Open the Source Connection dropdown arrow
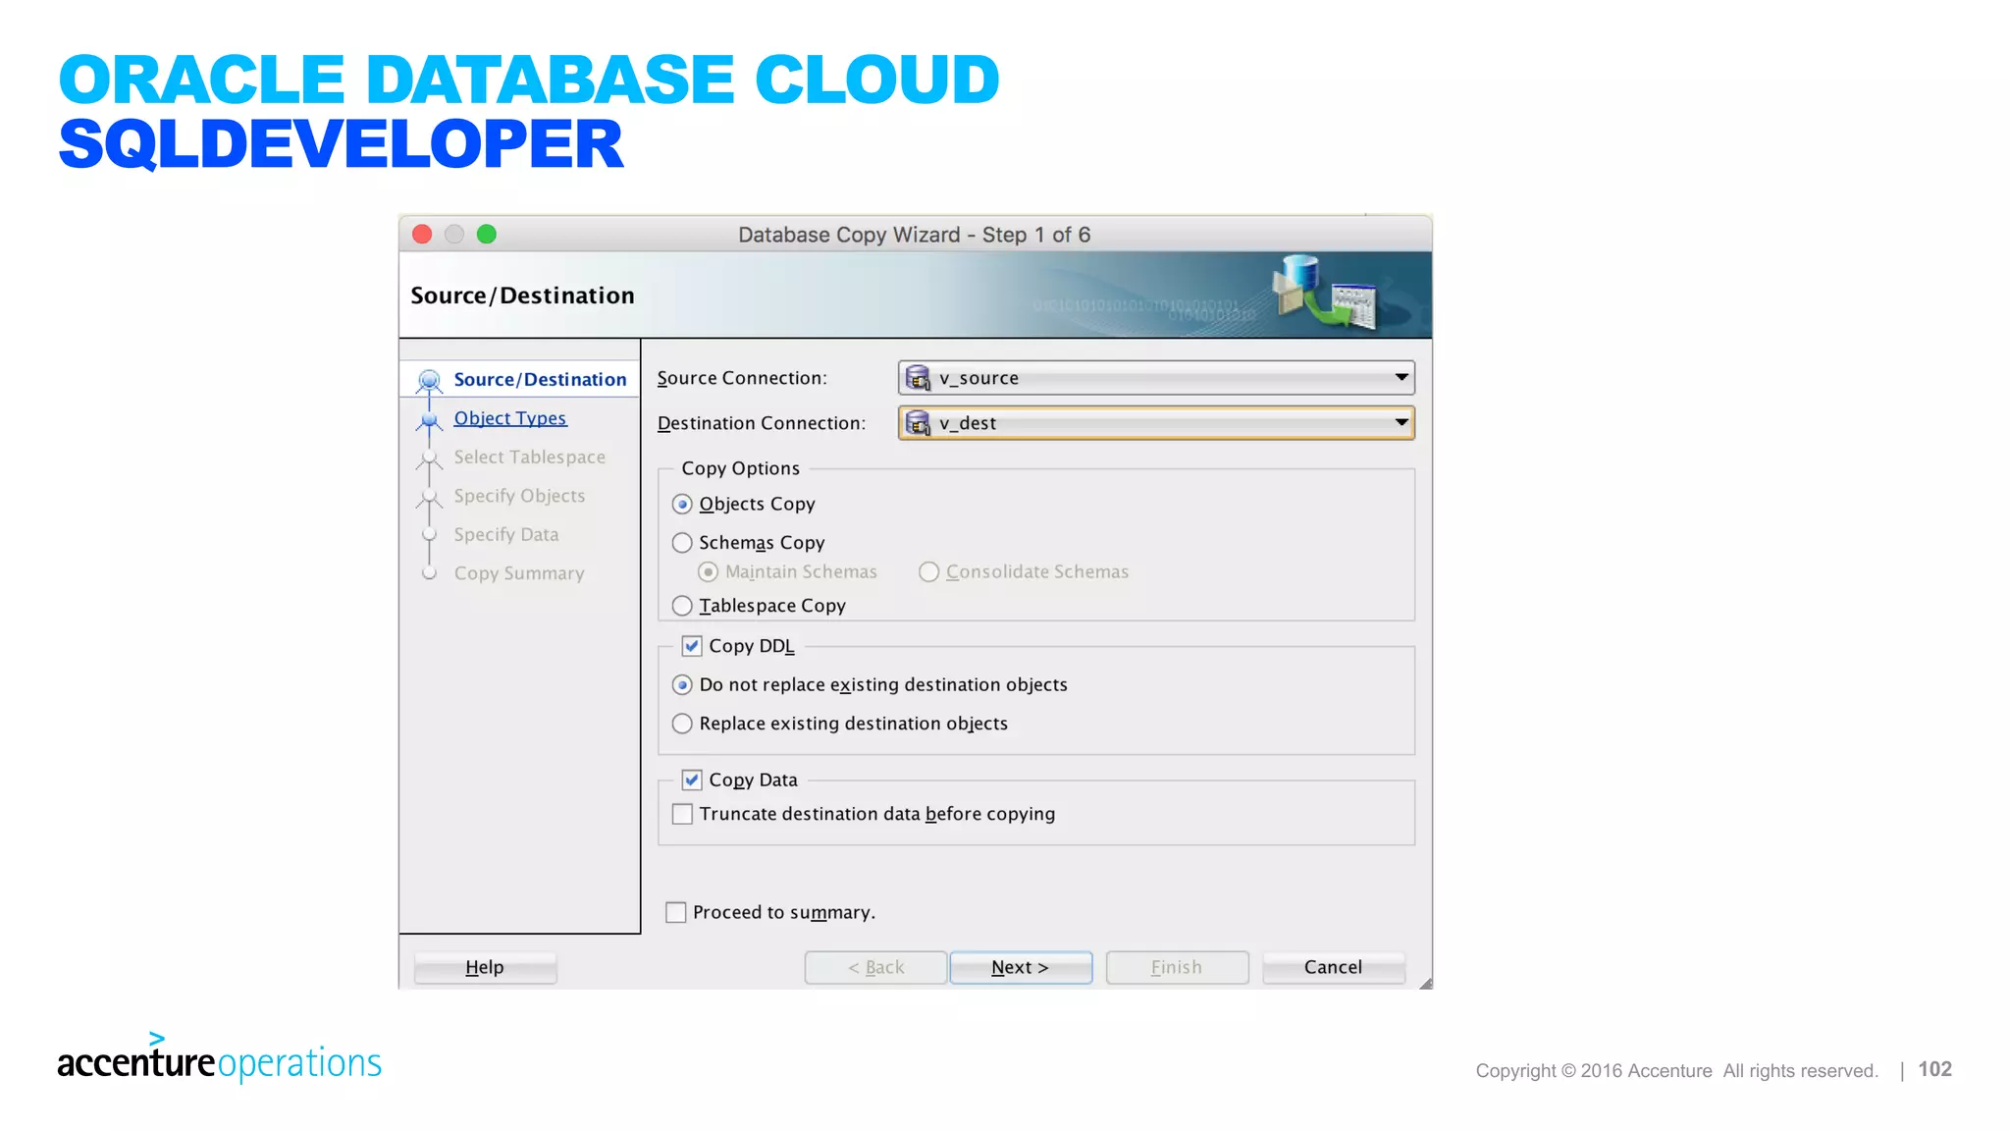Screen dimensions: 2010x1131 1402,378
